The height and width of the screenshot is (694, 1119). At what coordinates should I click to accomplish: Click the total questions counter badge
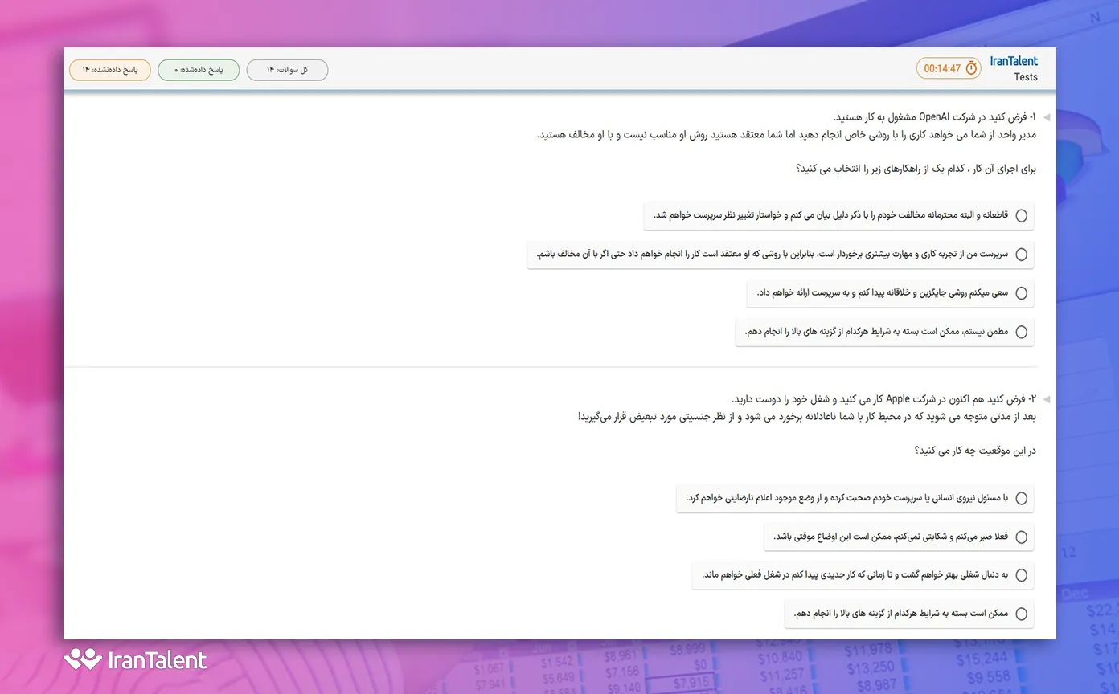point(287,70)
